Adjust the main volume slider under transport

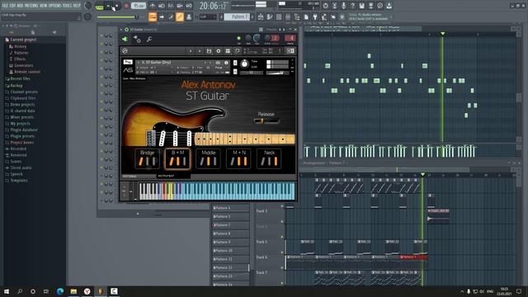[x=118, y=16]
